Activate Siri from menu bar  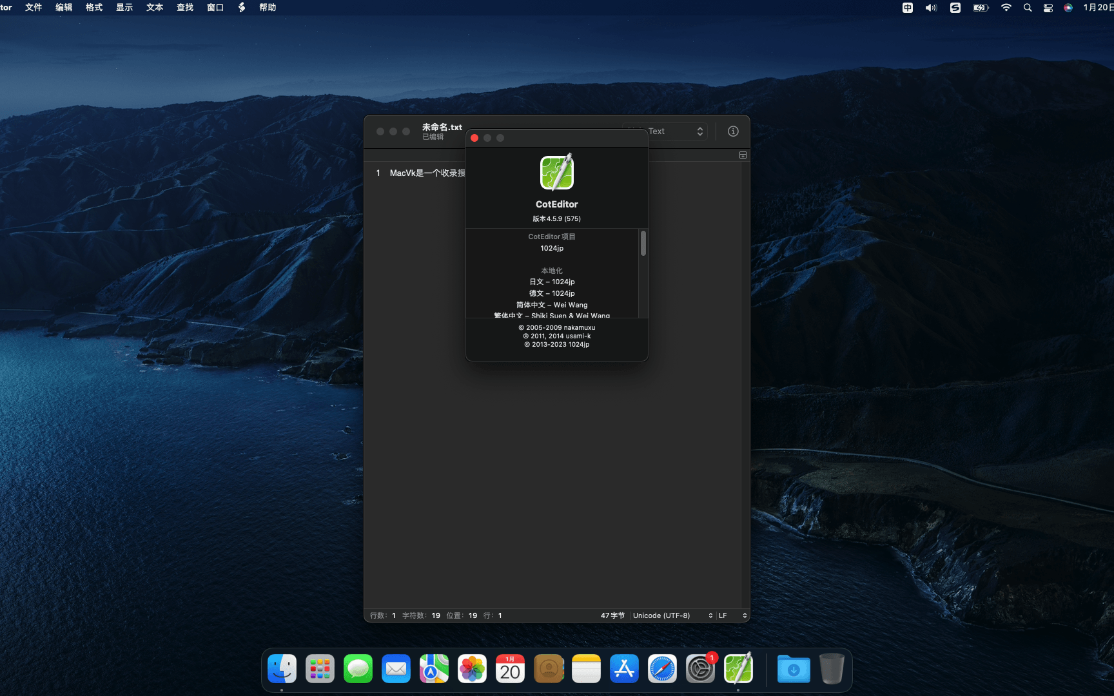point(1068,8)
